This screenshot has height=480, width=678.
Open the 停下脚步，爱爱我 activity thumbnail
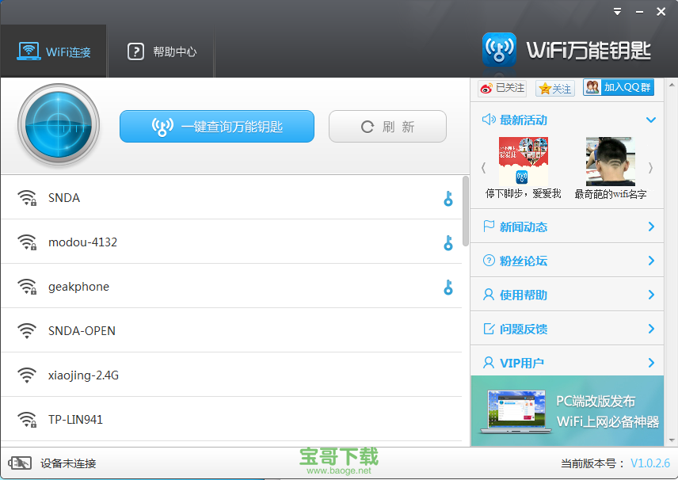tap(523, 162)
